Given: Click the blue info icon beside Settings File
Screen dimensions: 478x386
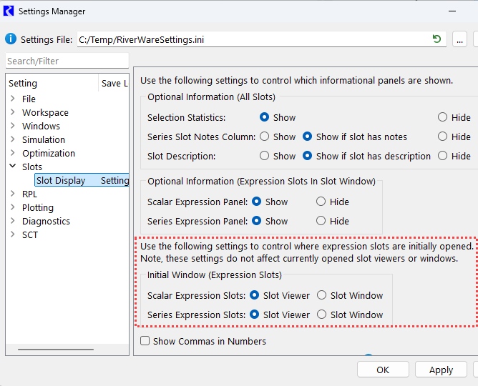Looking at the screenshot, I should point(10,39).
